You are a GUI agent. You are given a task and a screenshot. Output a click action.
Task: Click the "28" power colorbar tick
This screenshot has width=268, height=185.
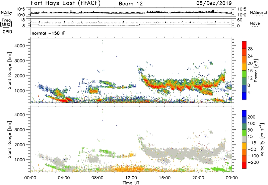[x=250, y=49]
